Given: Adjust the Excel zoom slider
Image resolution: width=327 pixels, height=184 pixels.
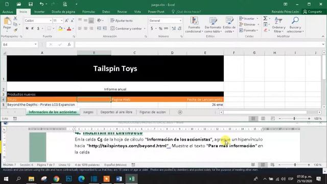Looking at the screenshot, I should (294, 119).
